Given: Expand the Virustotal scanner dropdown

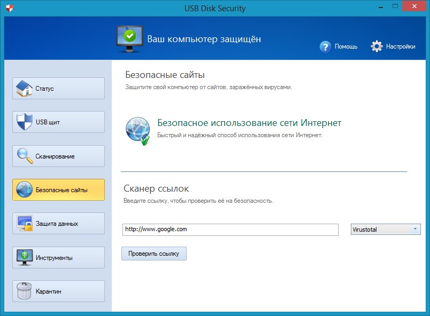Looking at the screenshot, I should point(385,230).
